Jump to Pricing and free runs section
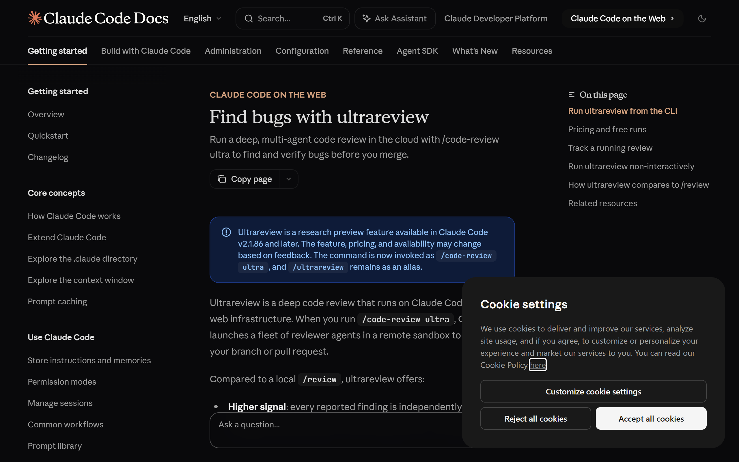Viewport: 739px width, 462px height. click(x=607, y=130)
